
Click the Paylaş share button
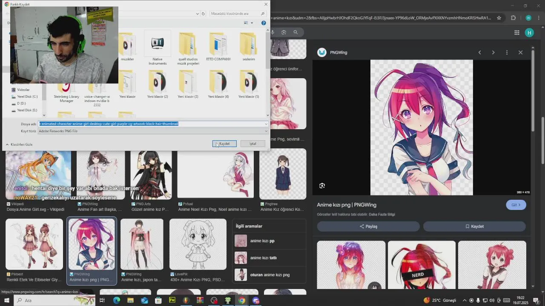[x=368, y=227]
